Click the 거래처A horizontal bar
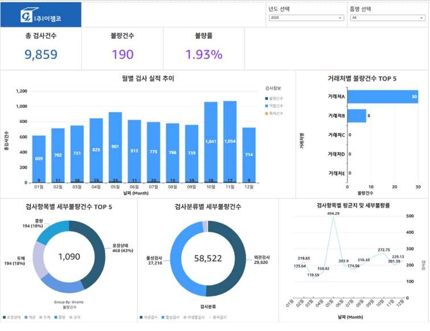This screenshot has width=430, height=331. coord(383,97)
